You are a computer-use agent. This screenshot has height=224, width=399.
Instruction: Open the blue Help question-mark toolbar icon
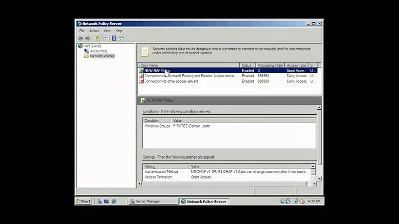pyautogui.click(x=114, y=38)
